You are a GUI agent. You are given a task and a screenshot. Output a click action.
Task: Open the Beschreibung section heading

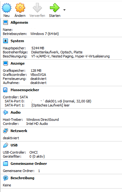[22, 178]
